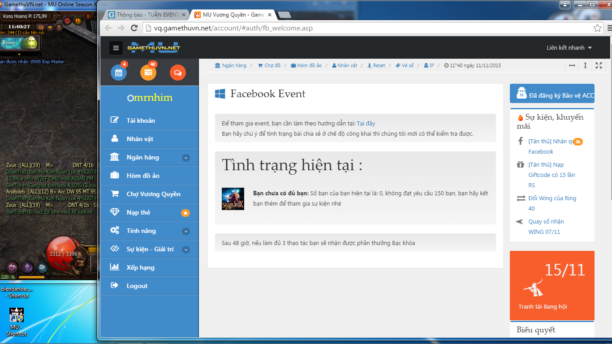This screenshot has height=344, width=612.
Task: Open the Reset breadcrumb item
Action: [378, 65]
